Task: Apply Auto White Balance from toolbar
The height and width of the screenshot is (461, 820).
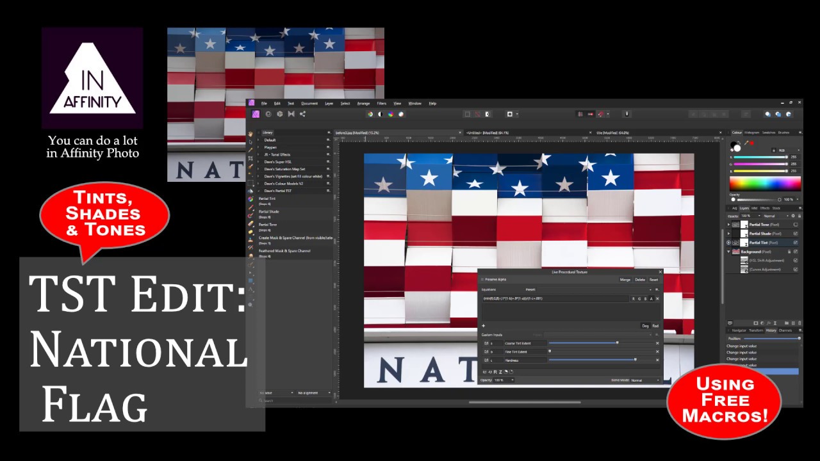Action: point(401,114)
